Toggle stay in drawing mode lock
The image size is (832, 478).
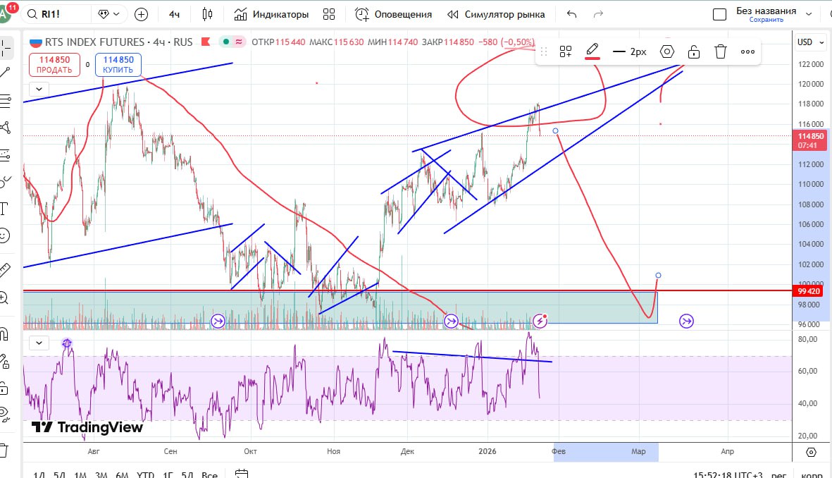[4, 362]
